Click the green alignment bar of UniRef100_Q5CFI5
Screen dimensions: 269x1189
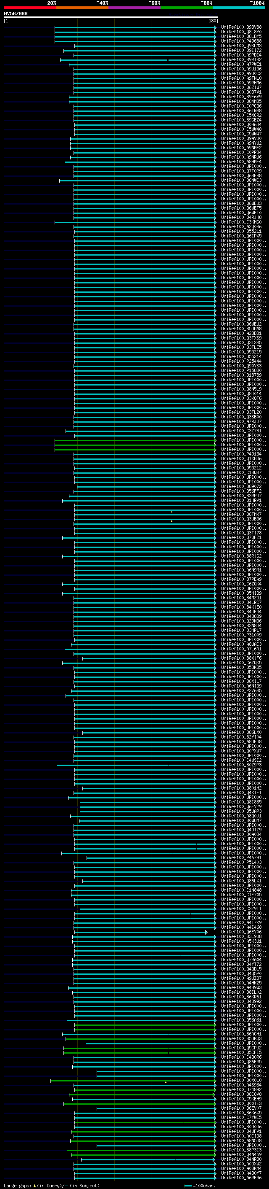[140, 1052]
